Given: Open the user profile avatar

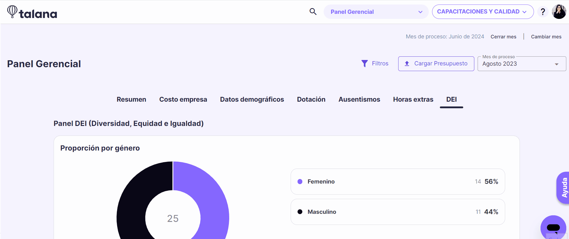Looking at the screenshot, I should pyautogui.click(x=559, y=12).
